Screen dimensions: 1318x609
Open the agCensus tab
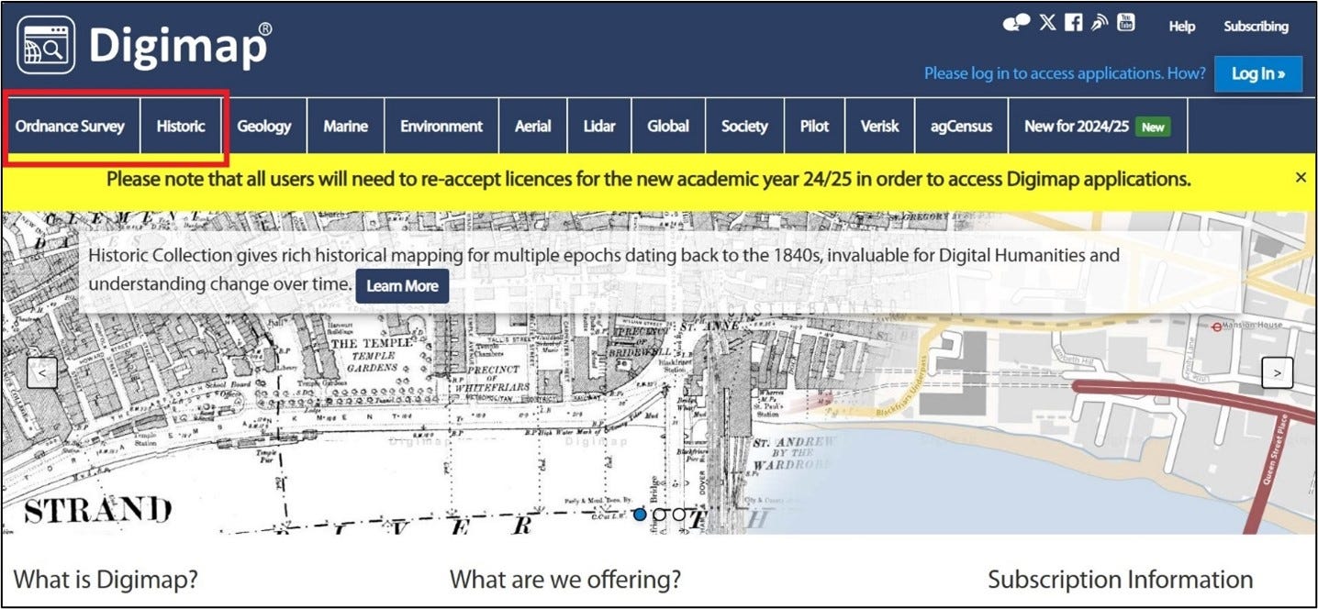coord(962,126)
